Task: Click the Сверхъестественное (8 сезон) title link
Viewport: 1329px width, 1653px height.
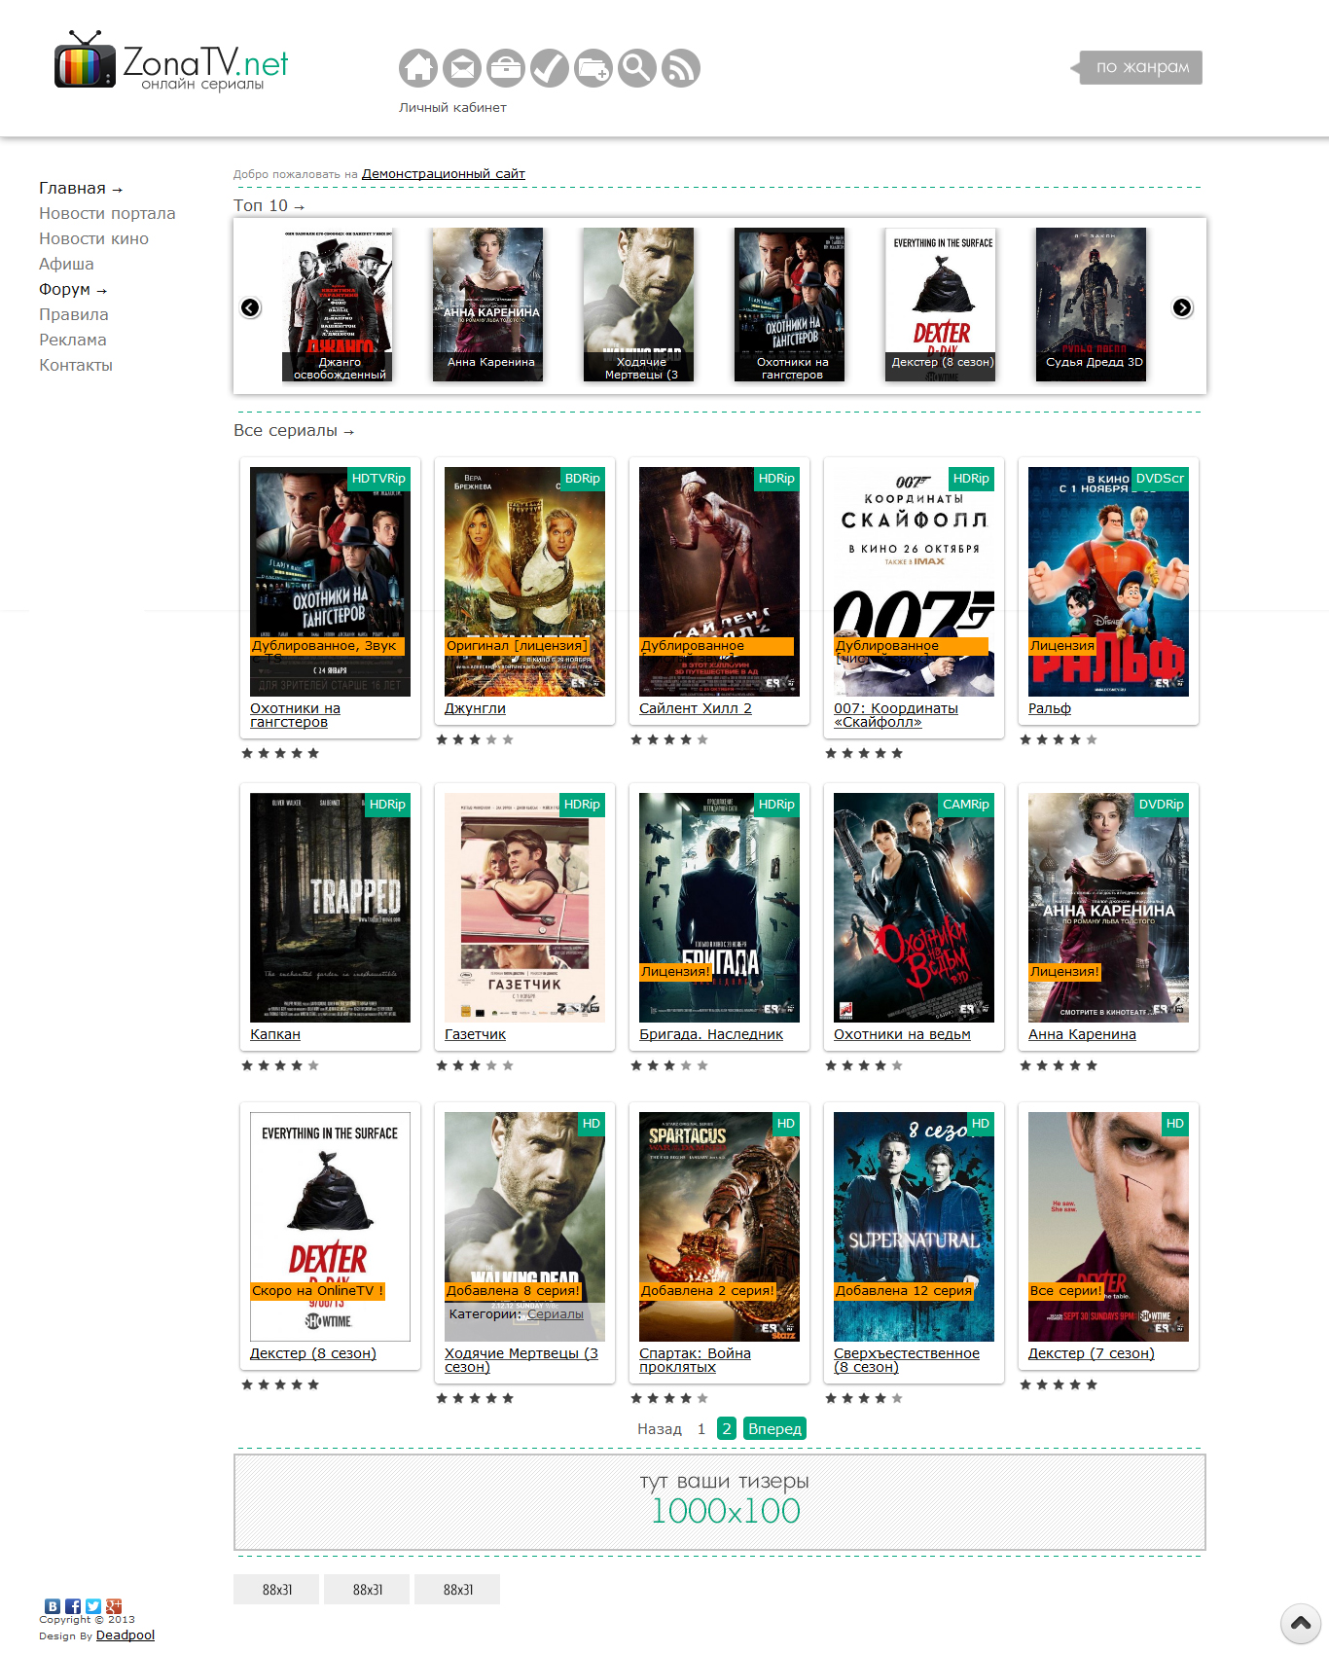Action: pos(907,1361)
